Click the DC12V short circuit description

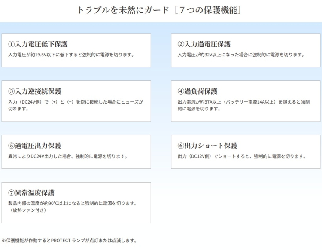tap(242, 156)
